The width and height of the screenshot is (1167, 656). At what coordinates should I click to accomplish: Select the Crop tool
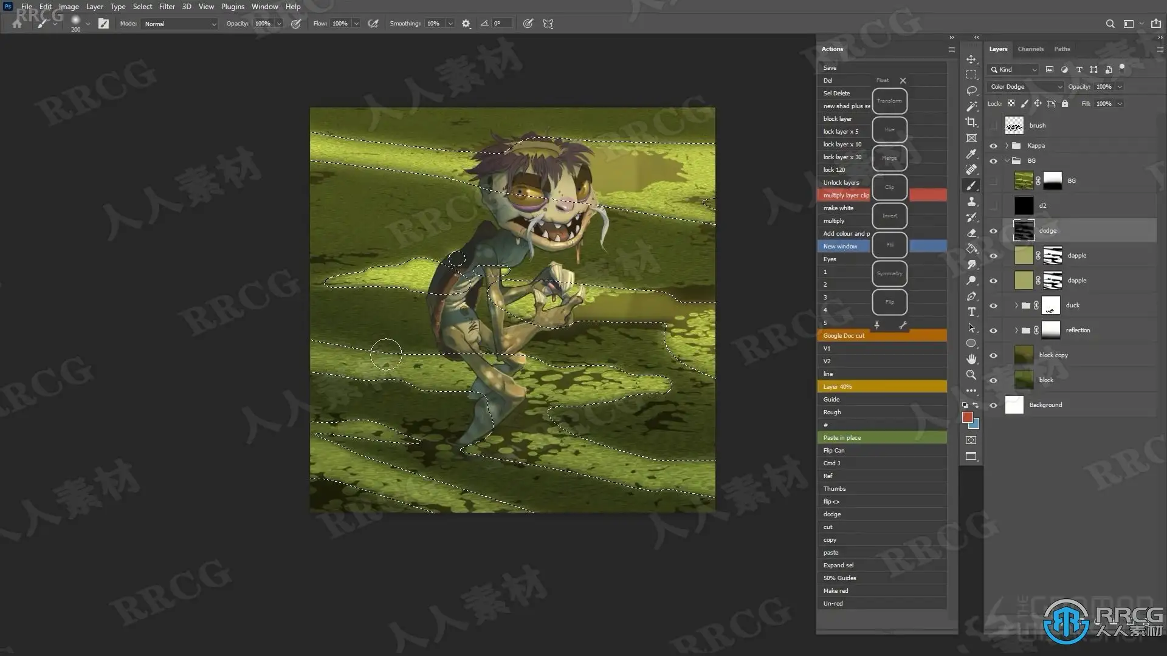coord(971,122)
